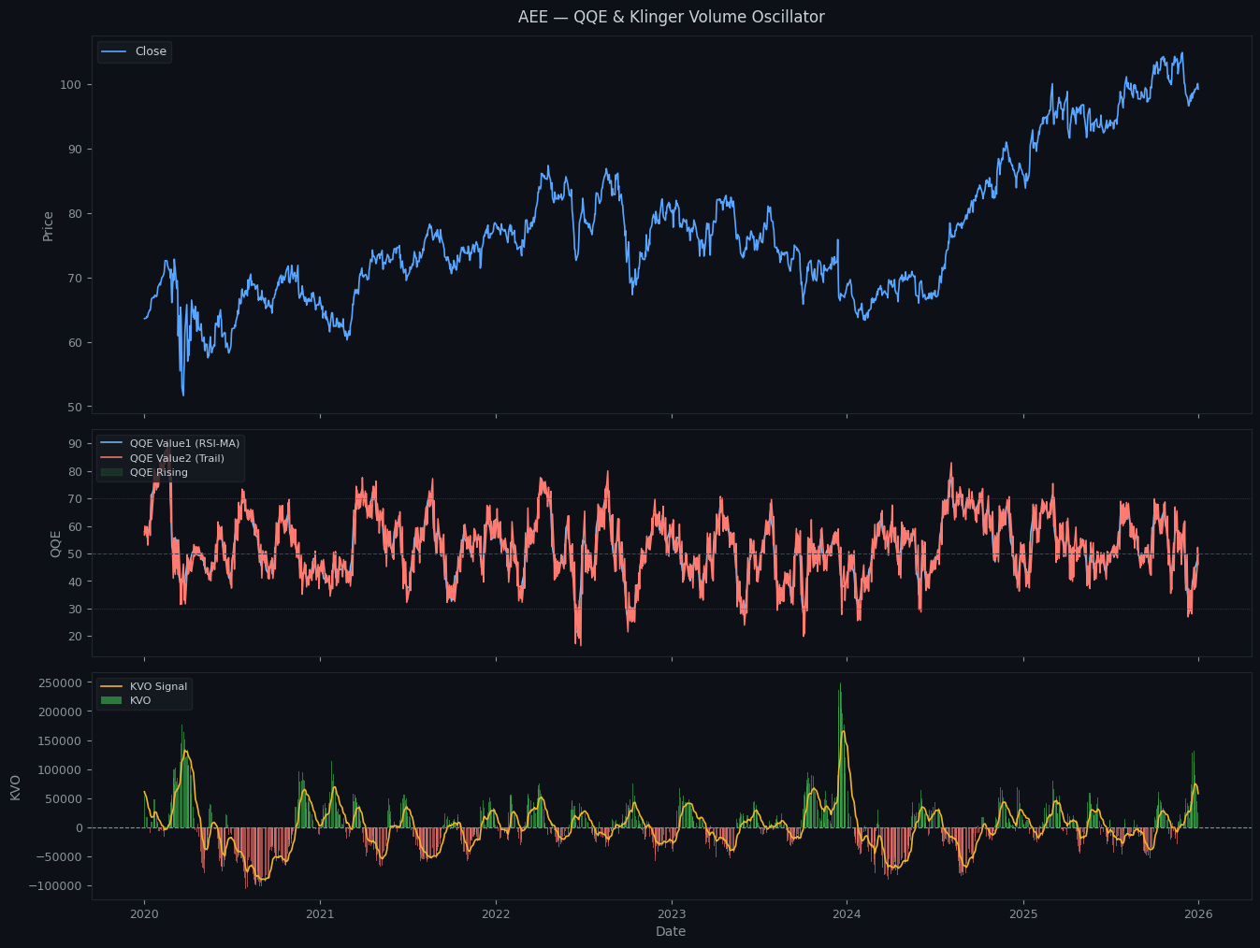Click the price low point in early 2020

[183, 394]
